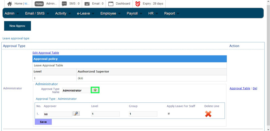The height and width of the screenshot is (131, 270).
Task: Open the Payroll dropdown menu
Action: point(134,13)
